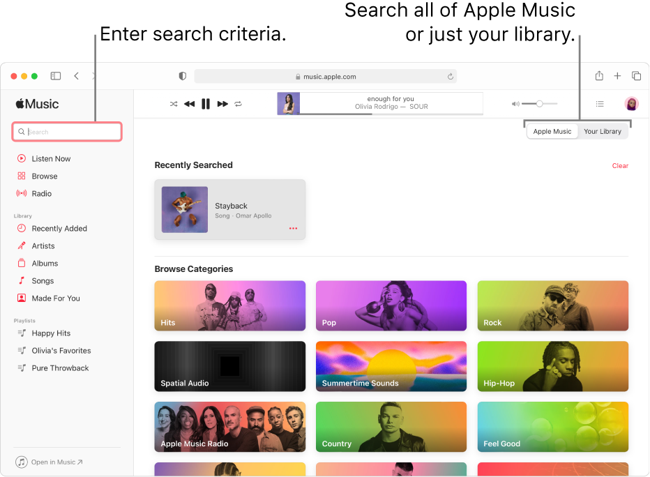This screenshot has width=650, height=477.
Task: Open the Hits category
Action: click(x=230, y=305)
